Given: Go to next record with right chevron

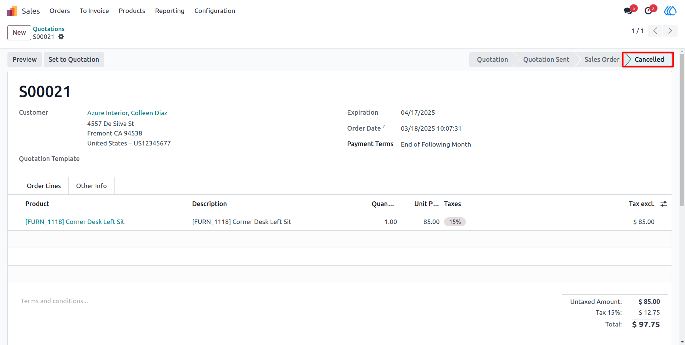Looking at the screenshot, I should coord(670,31).
